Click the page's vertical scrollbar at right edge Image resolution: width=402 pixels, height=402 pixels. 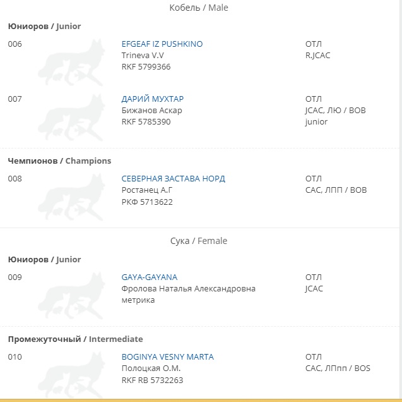point(401,200)
